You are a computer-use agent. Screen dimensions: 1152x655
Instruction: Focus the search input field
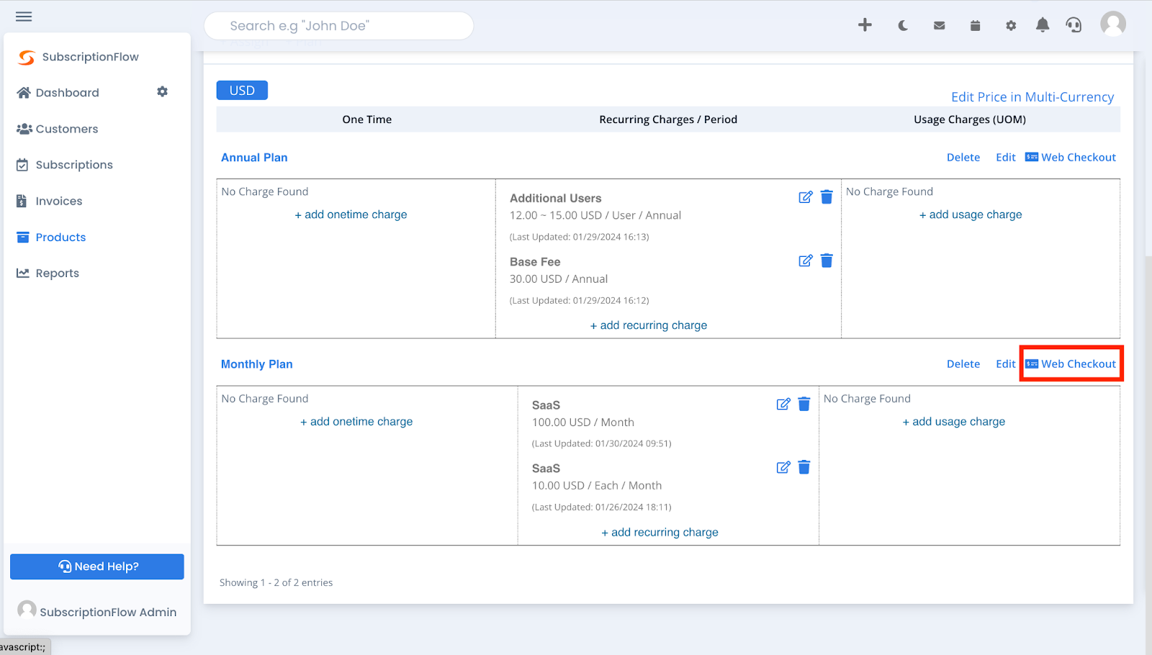click(x=338, y=26)
